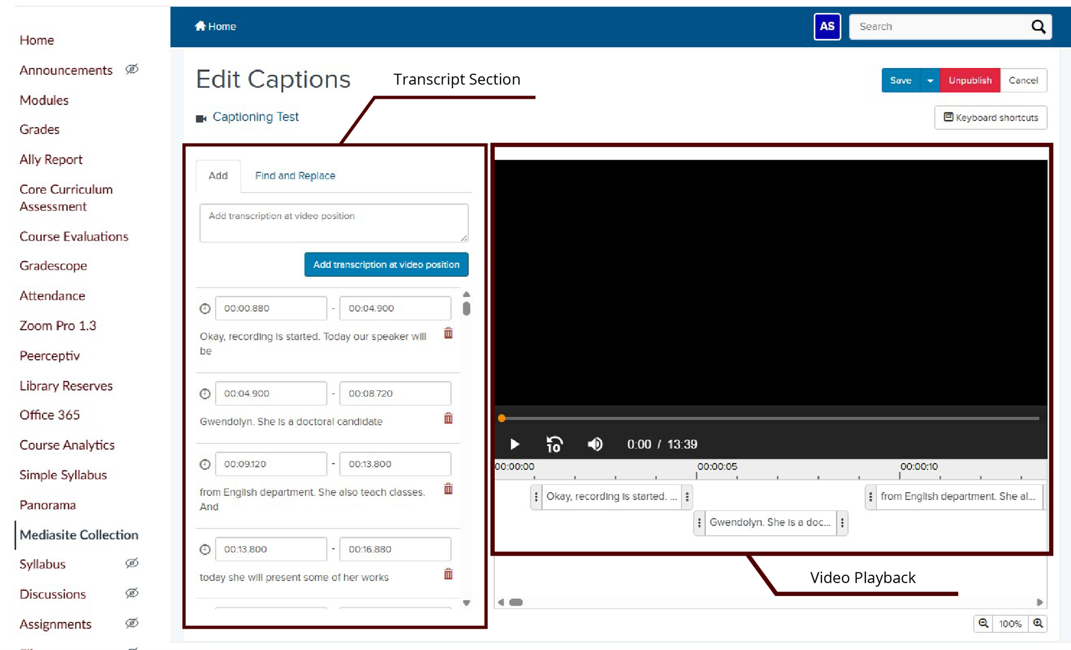Delete the 'Okay, recording is started' caption
This screenshot has width=1071, height=650.
[x=448, y=333]
